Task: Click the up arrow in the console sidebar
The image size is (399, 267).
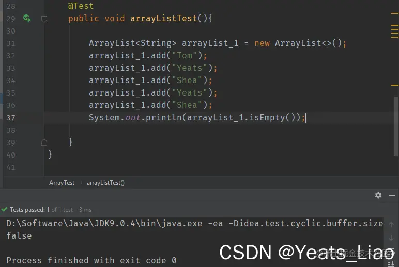Action: (x=391, y=225)
